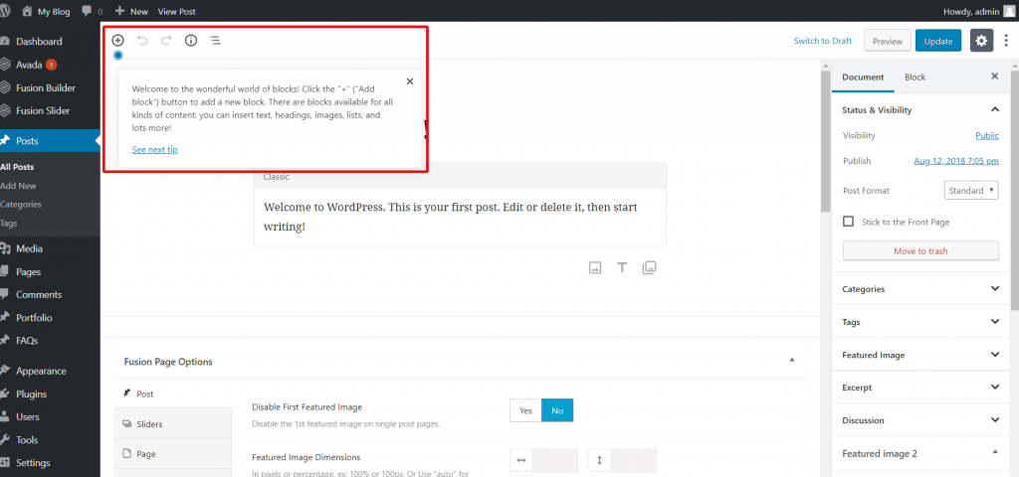1019x477 pixels.
Task: Insert a heading block T icon
Action: coord(622,267)
